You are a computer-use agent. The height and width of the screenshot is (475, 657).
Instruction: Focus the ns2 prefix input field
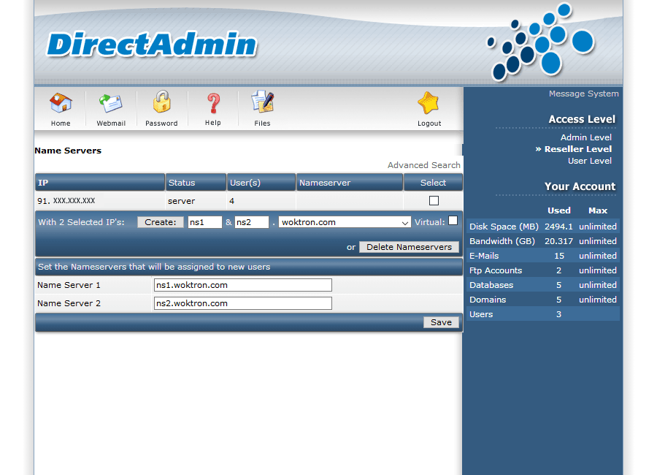(x=252, y=222)
